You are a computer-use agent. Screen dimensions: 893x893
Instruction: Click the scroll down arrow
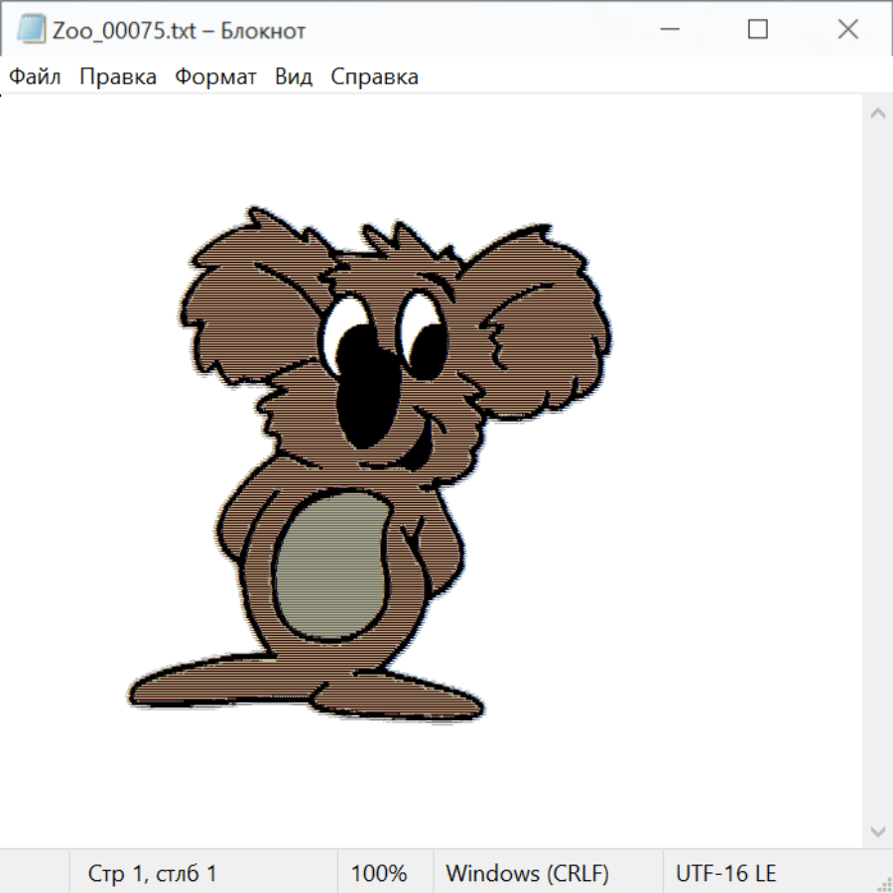(877, 830)
